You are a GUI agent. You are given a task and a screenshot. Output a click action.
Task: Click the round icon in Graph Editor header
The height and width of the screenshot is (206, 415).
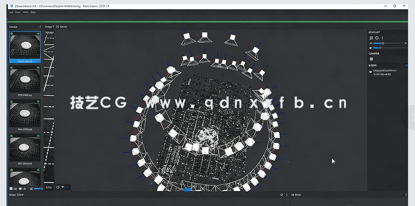coord(282,195)
